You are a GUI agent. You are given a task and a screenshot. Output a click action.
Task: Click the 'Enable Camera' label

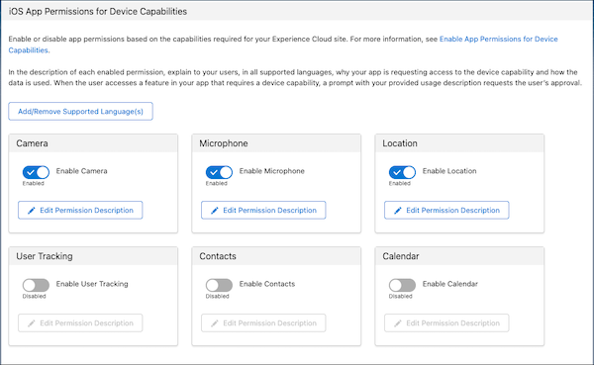click(x=82, y=171)
